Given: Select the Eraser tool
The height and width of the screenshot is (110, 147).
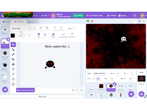Looking at the screenshot, I should pos(13,59).
